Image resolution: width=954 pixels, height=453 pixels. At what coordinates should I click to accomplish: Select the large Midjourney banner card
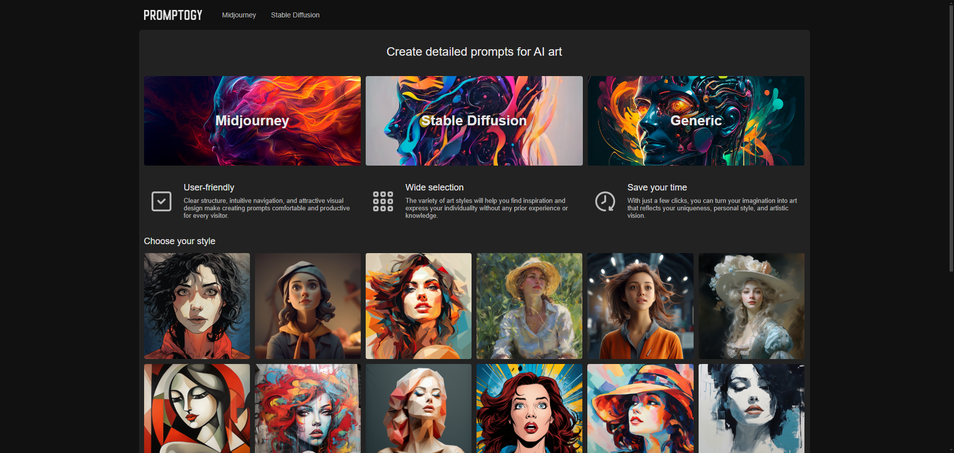[252, 121]
